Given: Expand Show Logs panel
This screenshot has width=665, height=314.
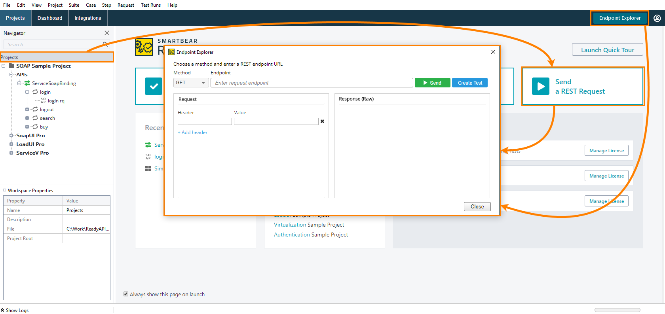Looking at the screenshot, I should (x=15, y=310).
